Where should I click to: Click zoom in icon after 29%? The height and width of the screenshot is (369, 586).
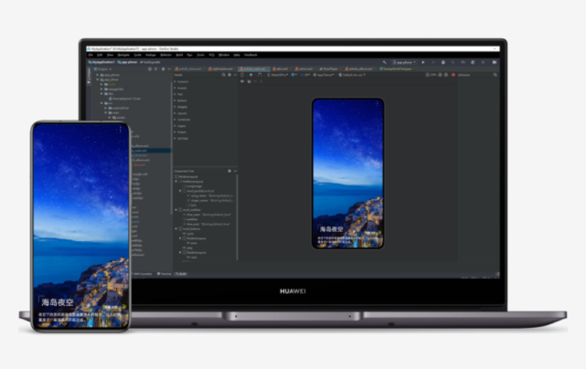click(441, 75)
